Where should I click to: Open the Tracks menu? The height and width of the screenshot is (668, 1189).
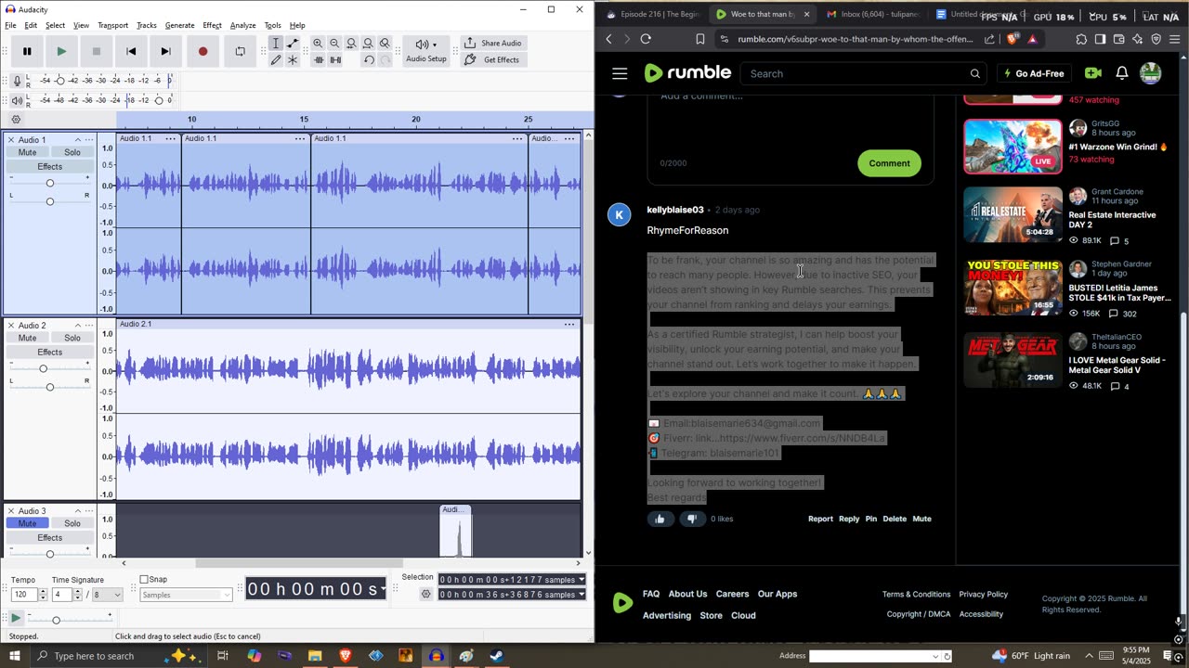[x=147, y=25]
